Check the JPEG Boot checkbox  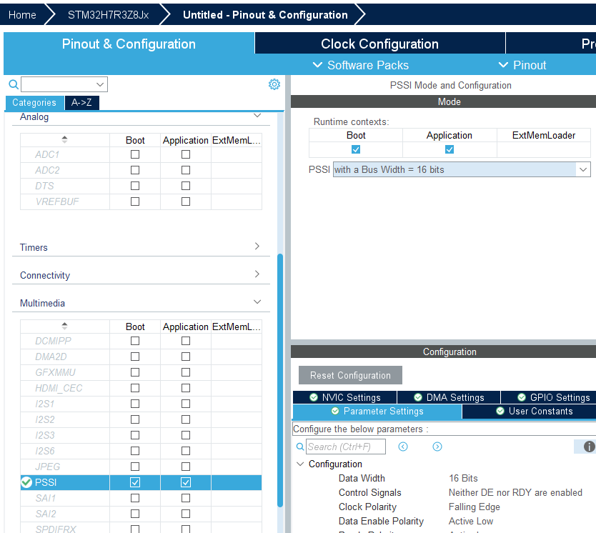[134, 467]
